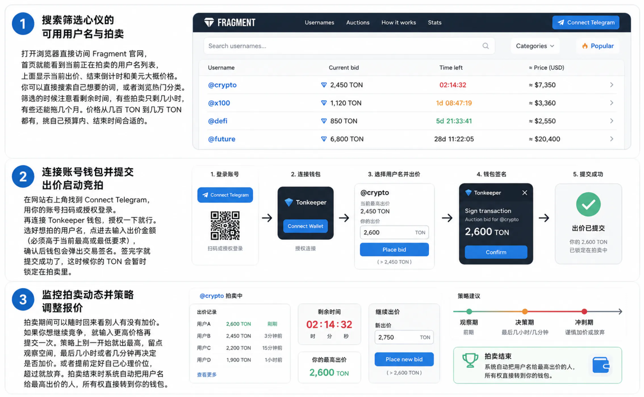Confirm the Tonkeeper transaction
This screenshot has height=397, width=644.
(496, 252)
